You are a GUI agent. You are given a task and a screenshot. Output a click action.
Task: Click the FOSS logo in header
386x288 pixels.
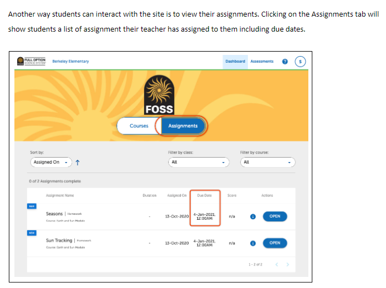point(31,61)
